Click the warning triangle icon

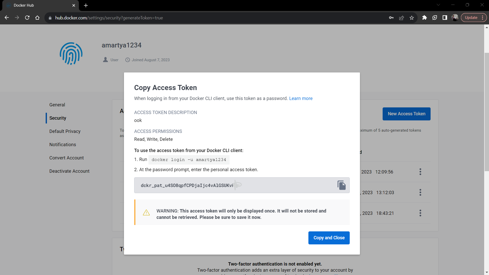tap(146, 212)
